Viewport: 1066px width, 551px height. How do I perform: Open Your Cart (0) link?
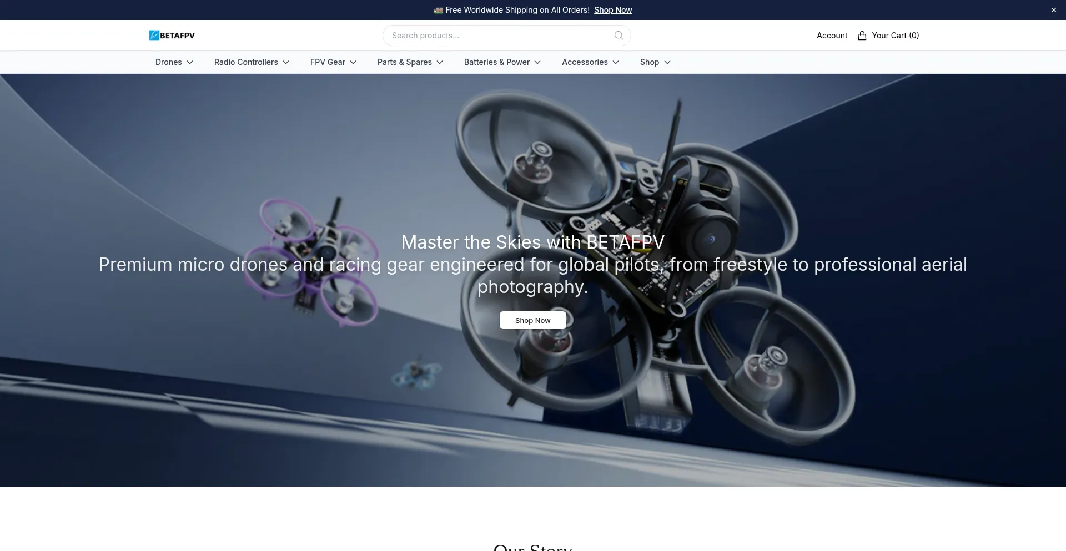point(896,36)
